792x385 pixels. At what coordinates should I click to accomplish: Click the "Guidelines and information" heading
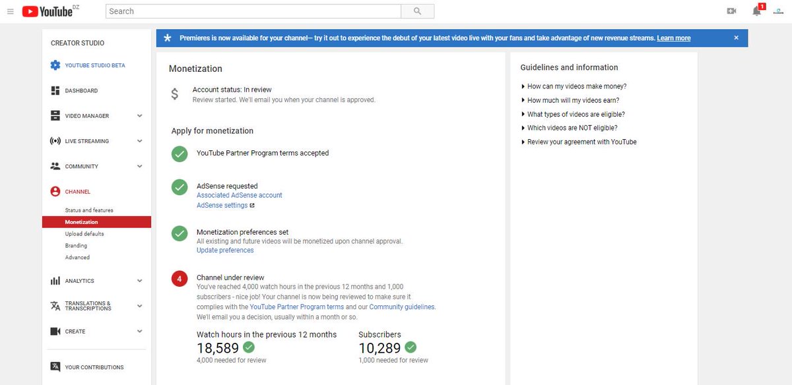[570, 67]
